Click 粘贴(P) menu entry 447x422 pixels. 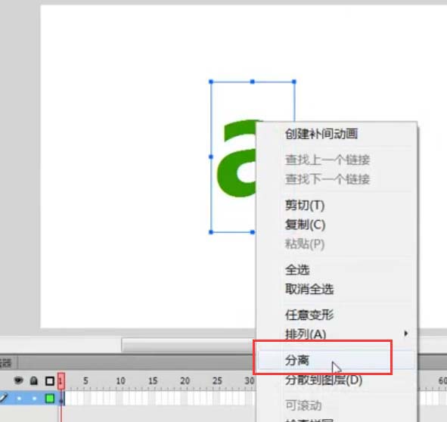(x=305, y=244)
